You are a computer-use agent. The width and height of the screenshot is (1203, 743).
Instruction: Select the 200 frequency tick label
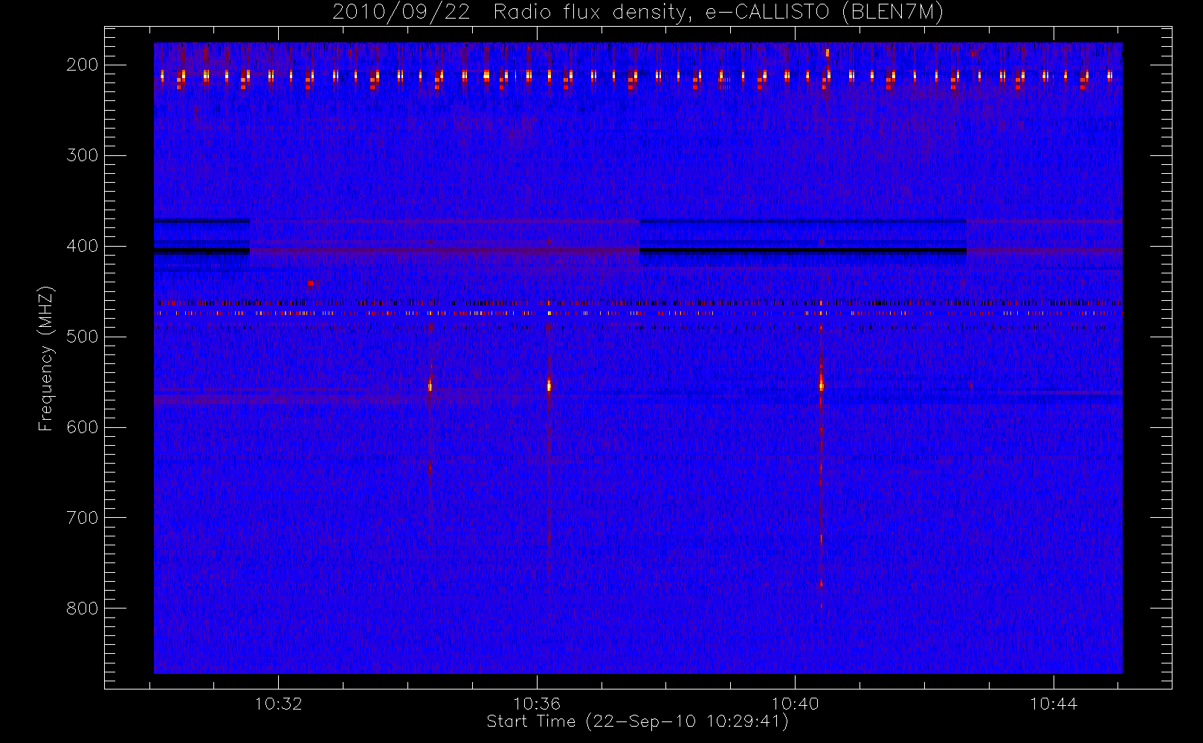(x=83, y=65)
